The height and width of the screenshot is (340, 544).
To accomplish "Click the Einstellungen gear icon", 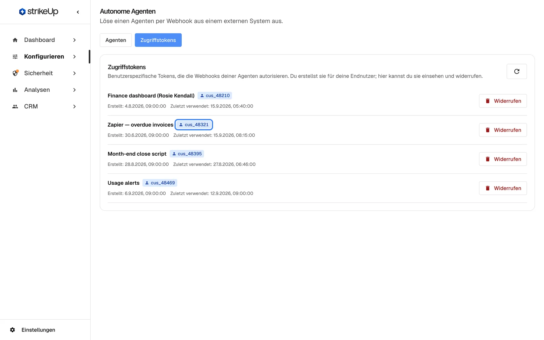I will click(12, 330).
